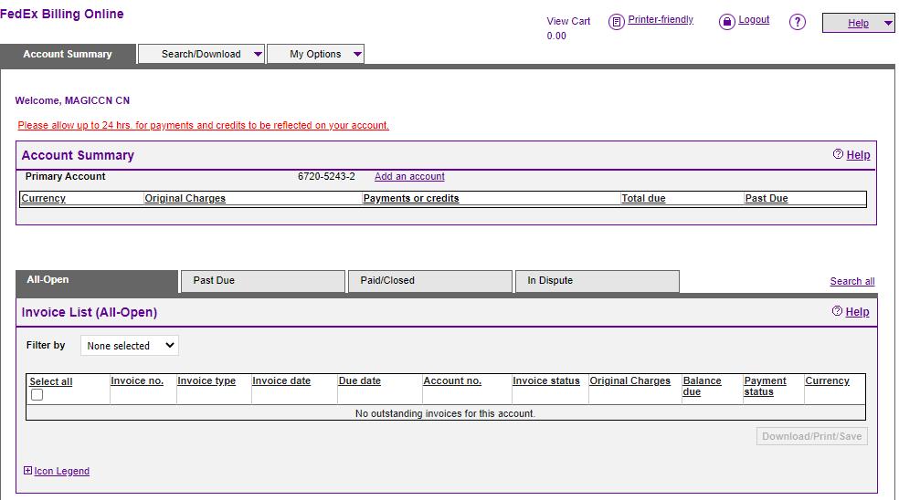The image size is (899, 500).
Task: Sort invoices by Original Charges column
Action: coord(630,380)
